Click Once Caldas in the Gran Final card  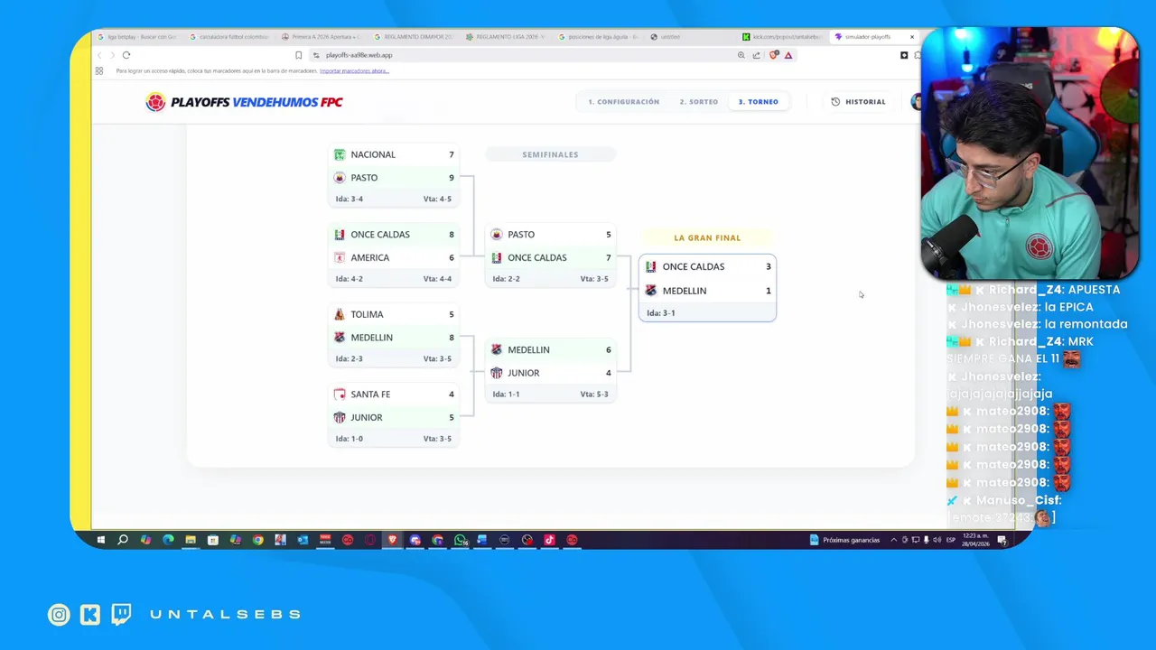707,266
